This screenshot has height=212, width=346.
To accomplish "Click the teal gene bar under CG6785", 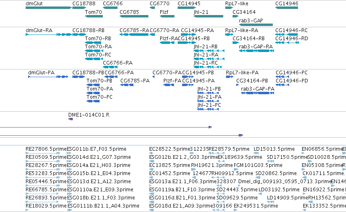I will pos(134,16).
